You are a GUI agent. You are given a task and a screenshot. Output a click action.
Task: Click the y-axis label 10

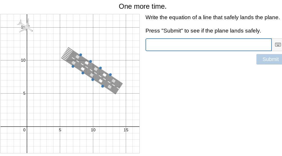click(23, 60)
